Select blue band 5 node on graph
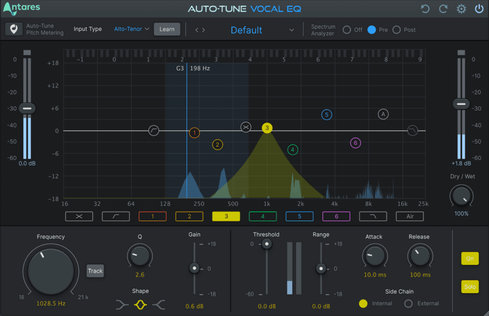Image resolution: width=489 pixels, height=316 pixels. click(327, 115)
